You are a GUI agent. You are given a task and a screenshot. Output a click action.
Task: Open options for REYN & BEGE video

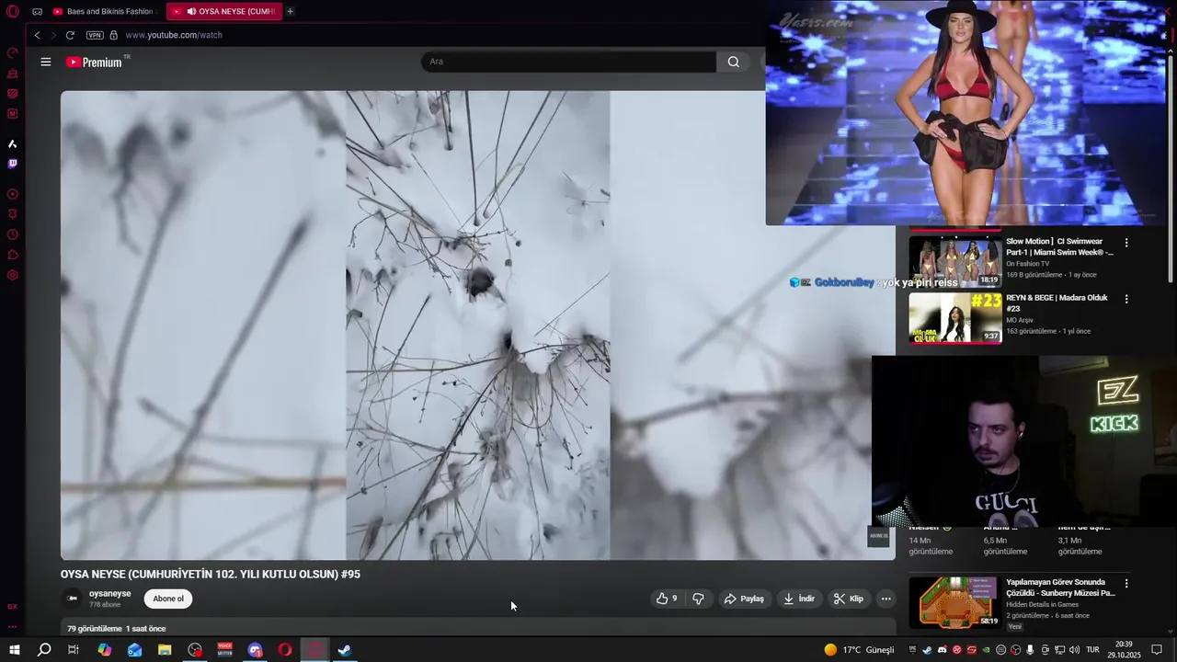click(x=1126, y=299)
